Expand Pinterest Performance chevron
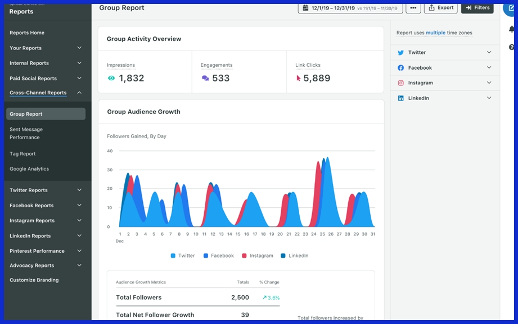 79,251
